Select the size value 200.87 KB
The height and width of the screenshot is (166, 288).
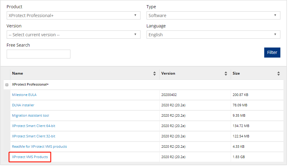click(x=240, y=95)
